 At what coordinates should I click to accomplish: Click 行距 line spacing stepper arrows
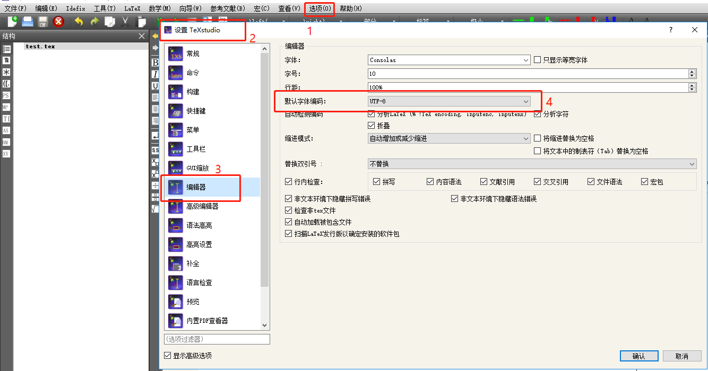(x=692, y=87)
